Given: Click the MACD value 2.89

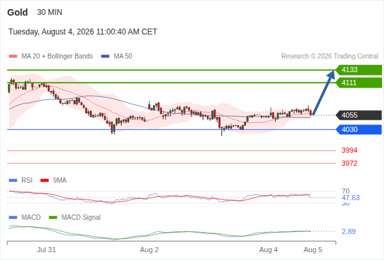Looking at the screenshot, I should click(x=349, y=231).
